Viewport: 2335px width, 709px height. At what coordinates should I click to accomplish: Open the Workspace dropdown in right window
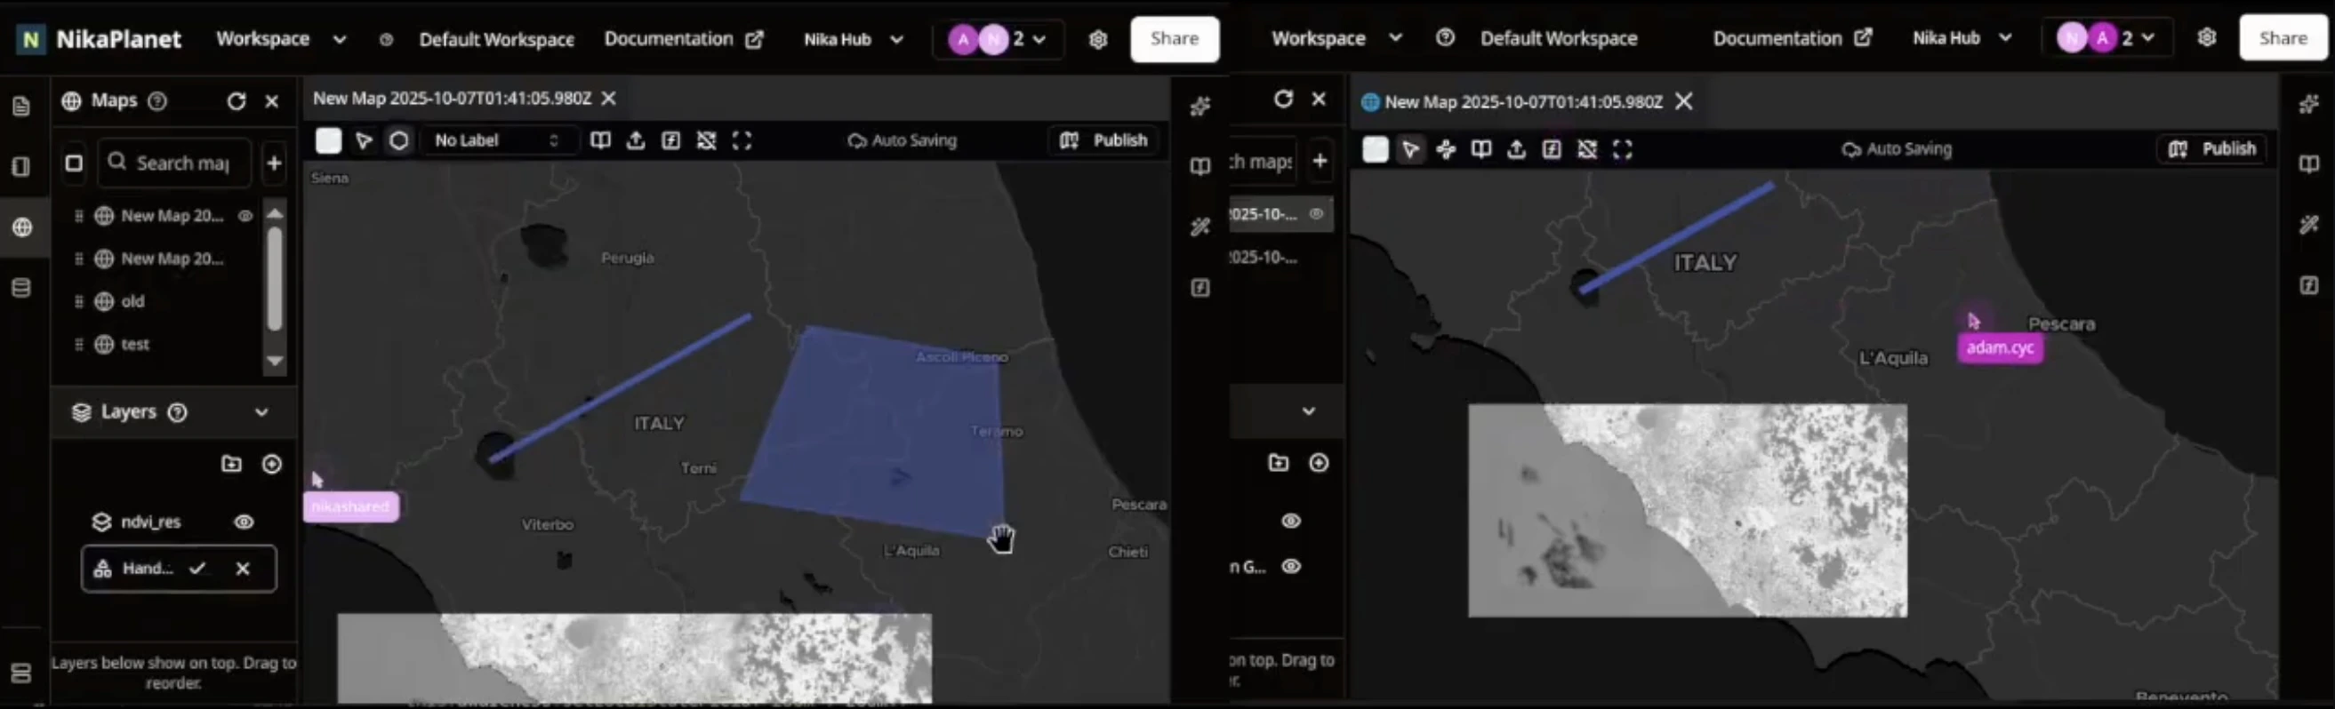click(x=1336, y=38)
